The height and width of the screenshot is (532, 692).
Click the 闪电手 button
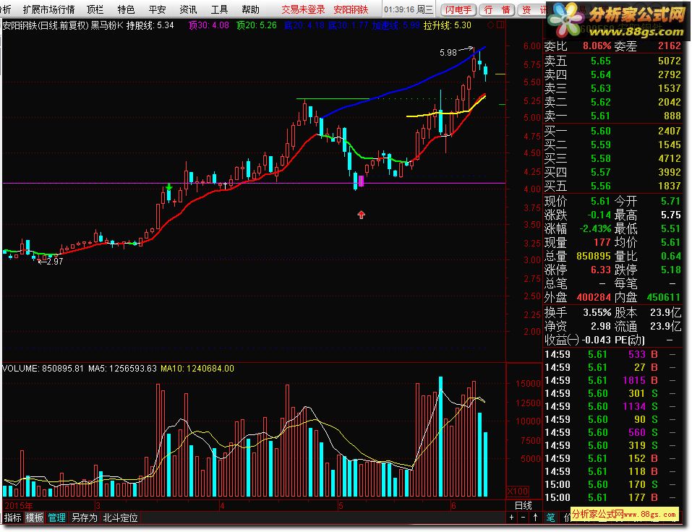pyautogui.click(x=458, y=9)
